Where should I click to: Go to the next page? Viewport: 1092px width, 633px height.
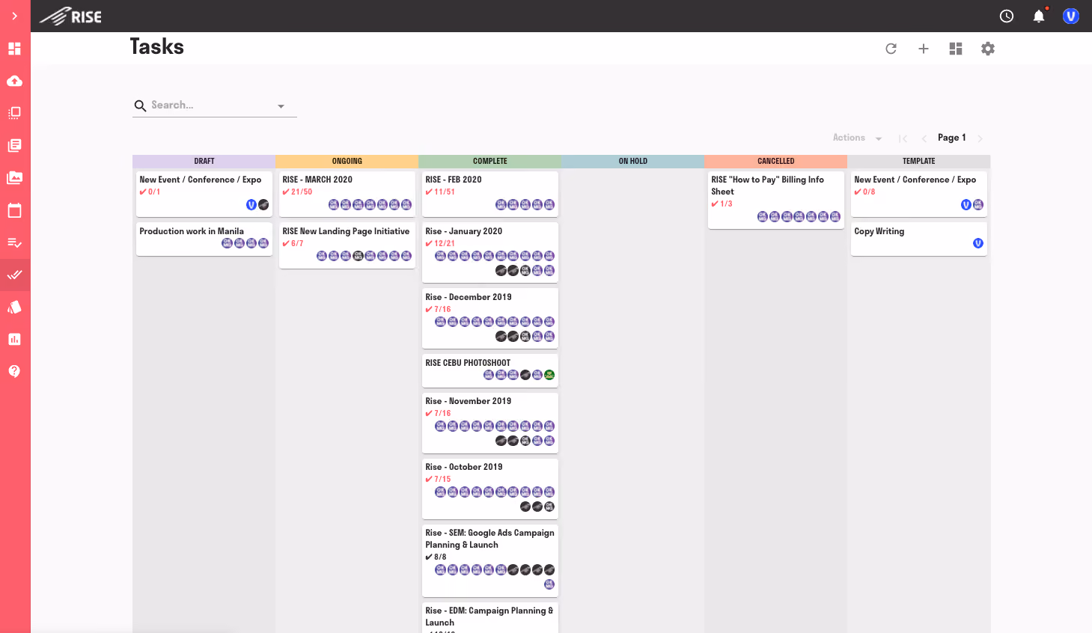[980, 138]
